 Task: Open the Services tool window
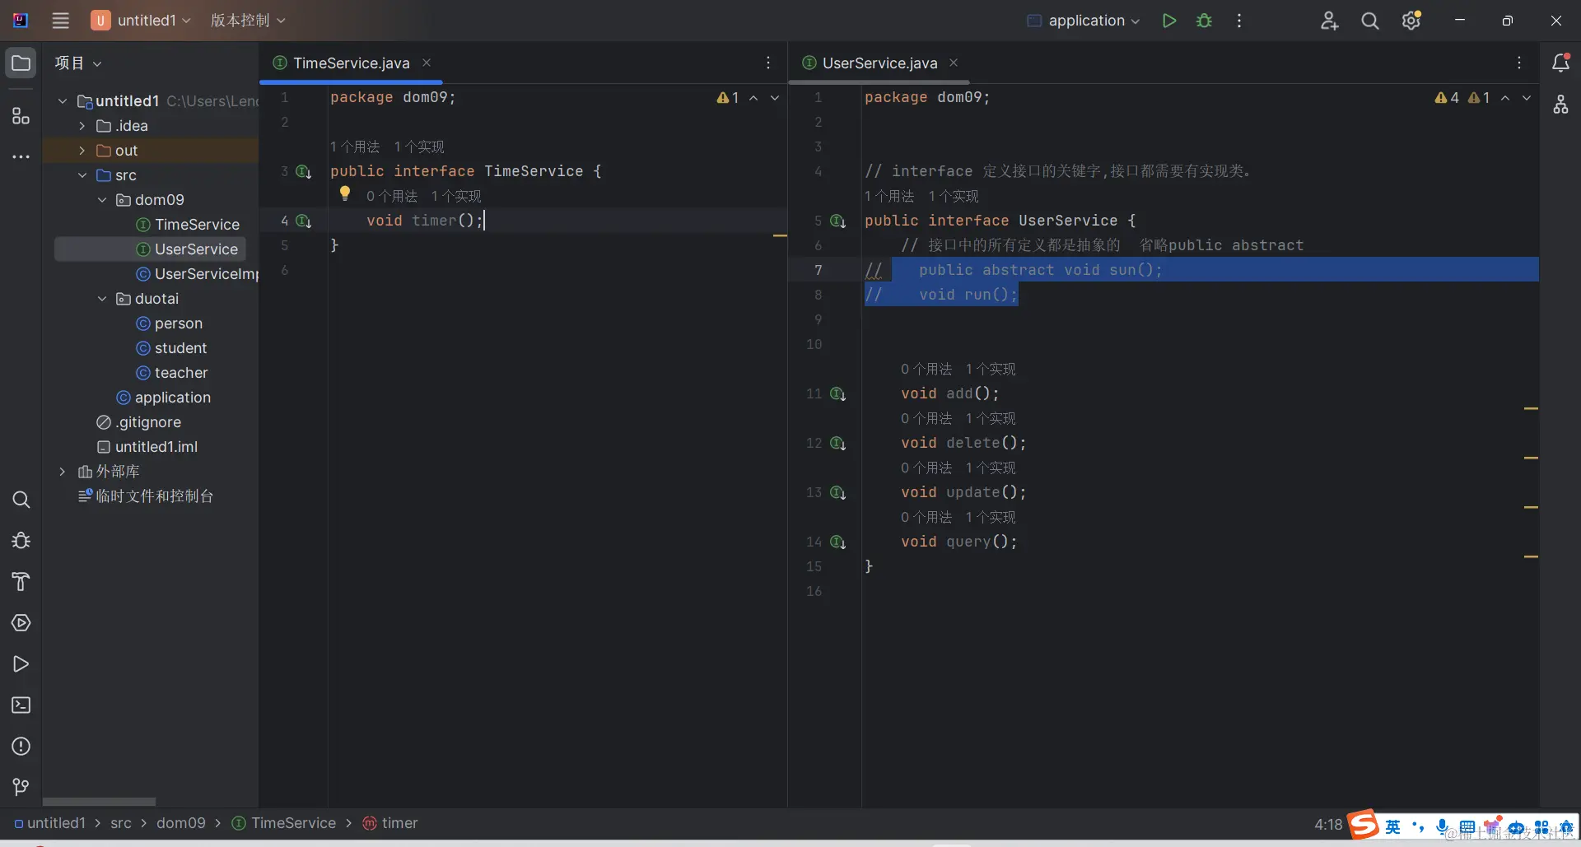pyautogui.click(x=21, y=623)
